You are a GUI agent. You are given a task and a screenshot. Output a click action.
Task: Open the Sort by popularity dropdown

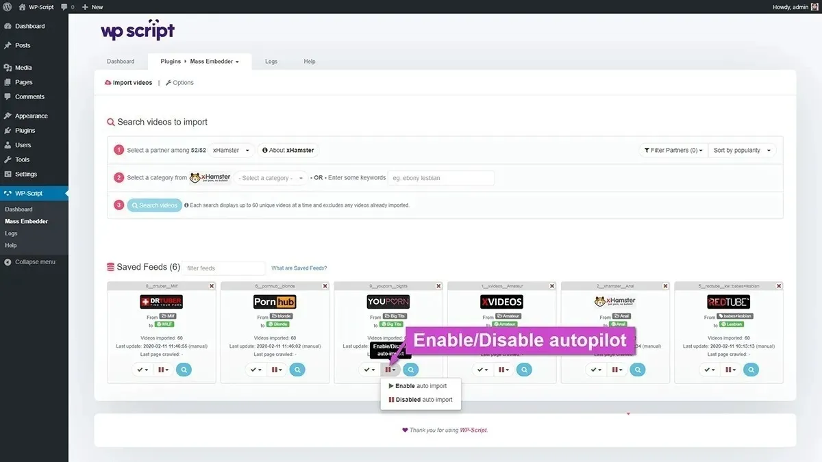click(743, 150)
